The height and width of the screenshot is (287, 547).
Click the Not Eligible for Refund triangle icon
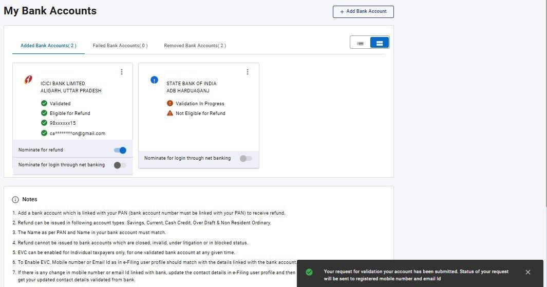170,113
